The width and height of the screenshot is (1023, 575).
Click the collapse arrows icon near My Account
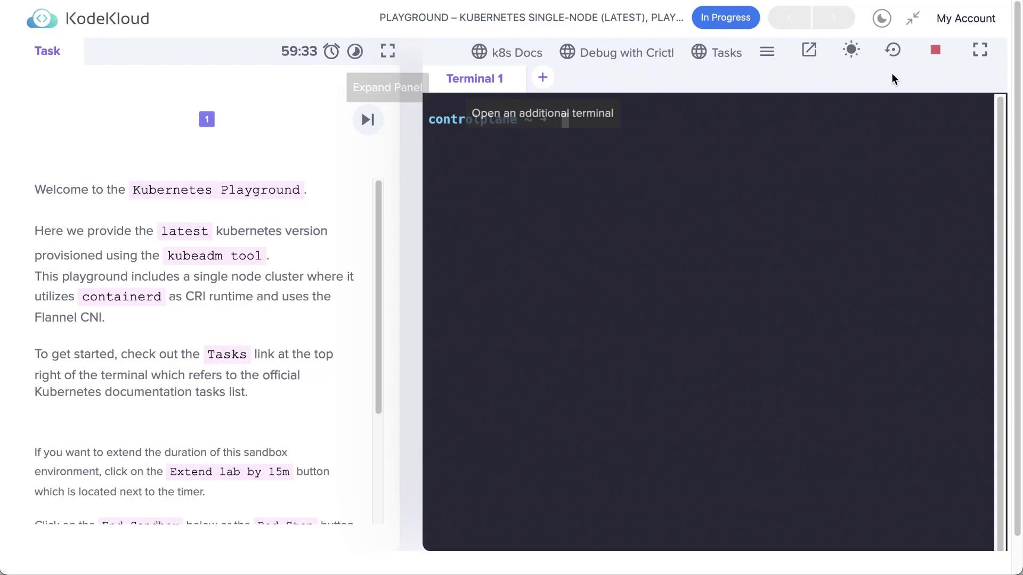913,18
